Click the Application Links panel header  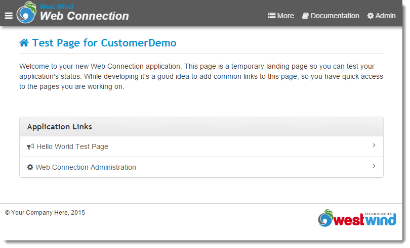[x=201, y=127]
